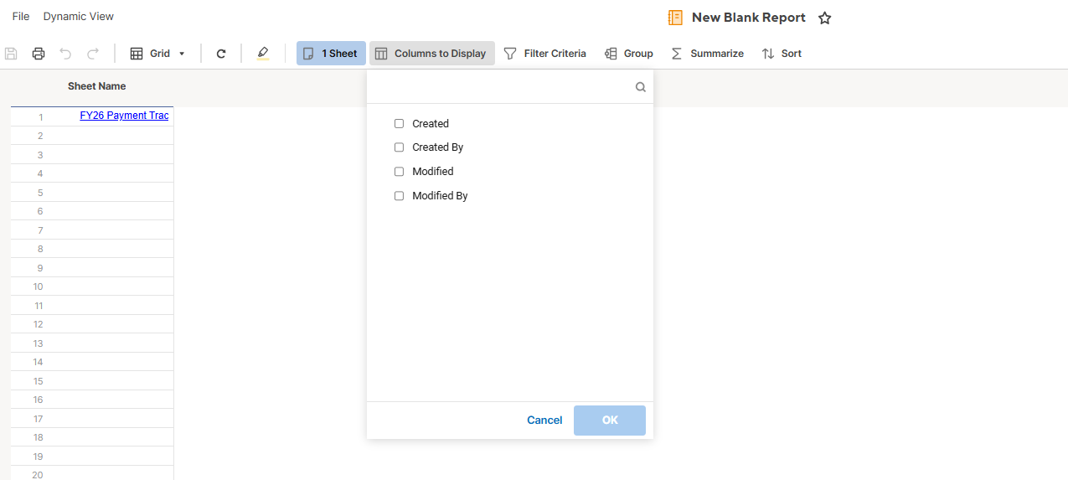Click the Redo arrow icon
The width and height of the screenshot is (1068, 480).
tap(93, 54)
